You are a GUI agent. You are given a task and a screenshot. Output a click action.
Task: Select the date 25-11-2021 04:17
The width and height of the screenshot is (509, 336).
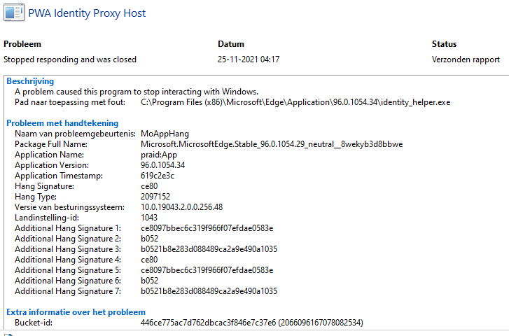[x=249, y=59]
